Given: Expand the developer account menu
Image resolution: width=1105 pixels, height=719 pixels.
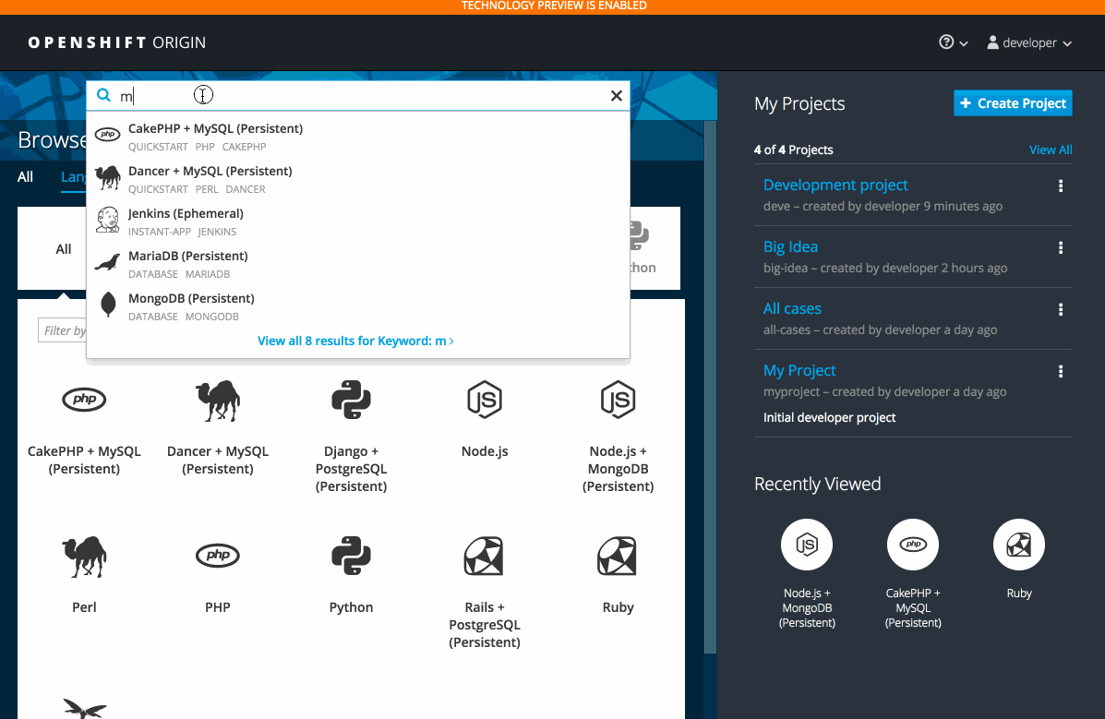Looking at the screenshot, I should [x=1027, y=42].
